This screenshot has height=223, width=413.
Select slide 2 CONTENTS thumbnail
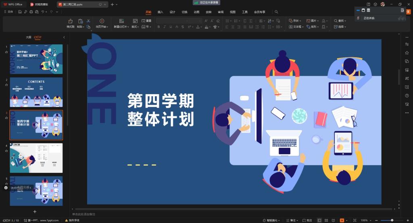point(36,92)
